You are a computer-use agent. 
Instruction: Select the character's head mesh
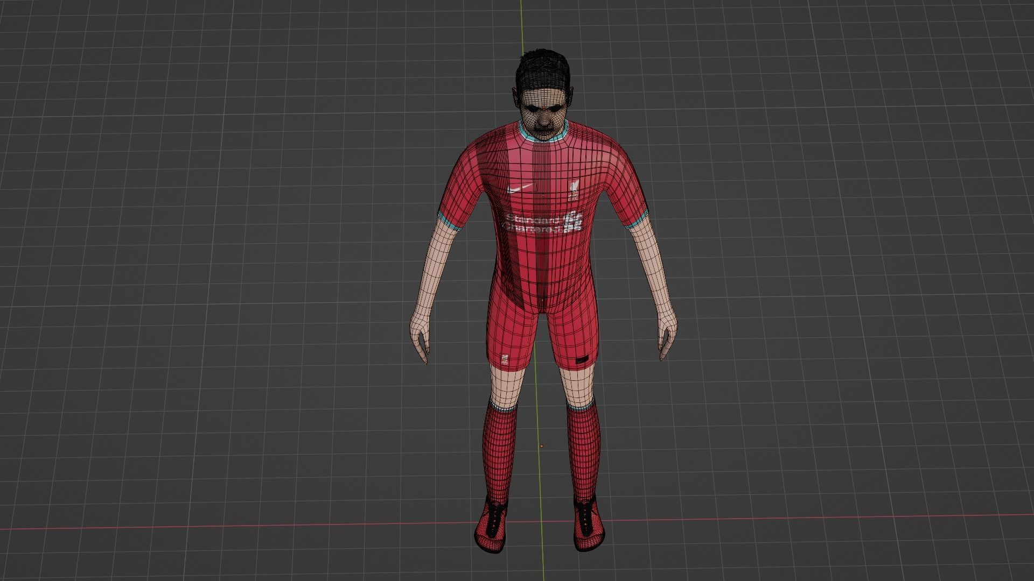click(543, 96)
